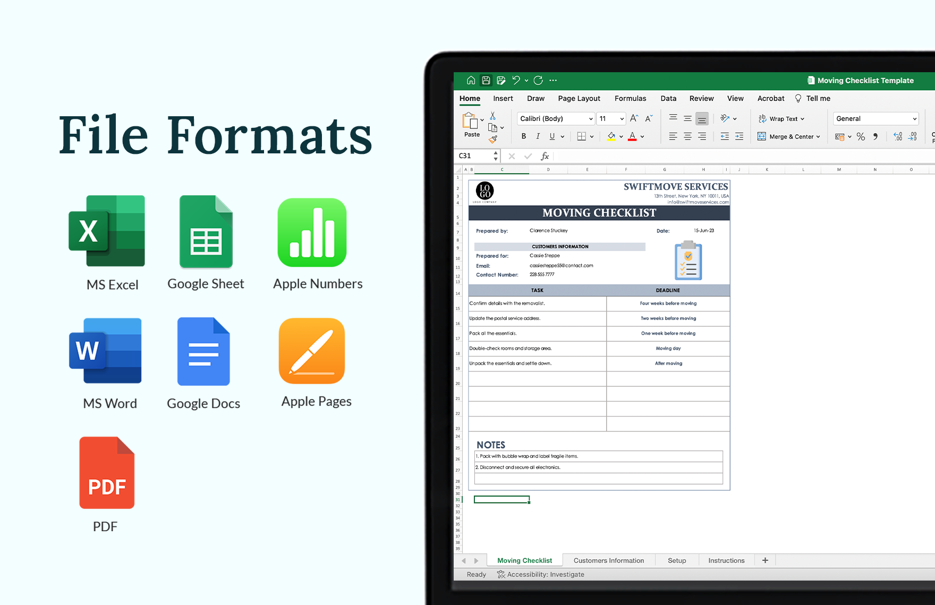Screen dimensions: 935x605
Task: Click the Decrease Decimal icon
Action: (912, 136)
